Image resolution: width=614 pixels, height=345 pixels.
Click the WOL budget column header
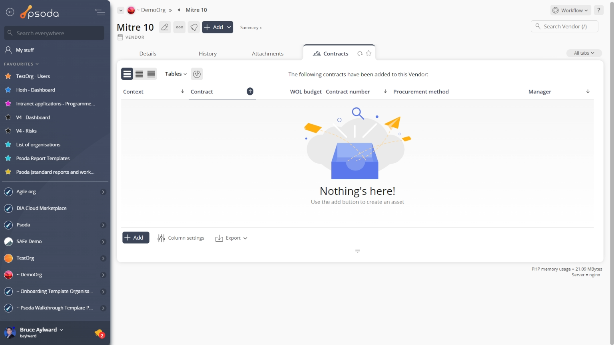pyautogui.click(x=306, y=91)
